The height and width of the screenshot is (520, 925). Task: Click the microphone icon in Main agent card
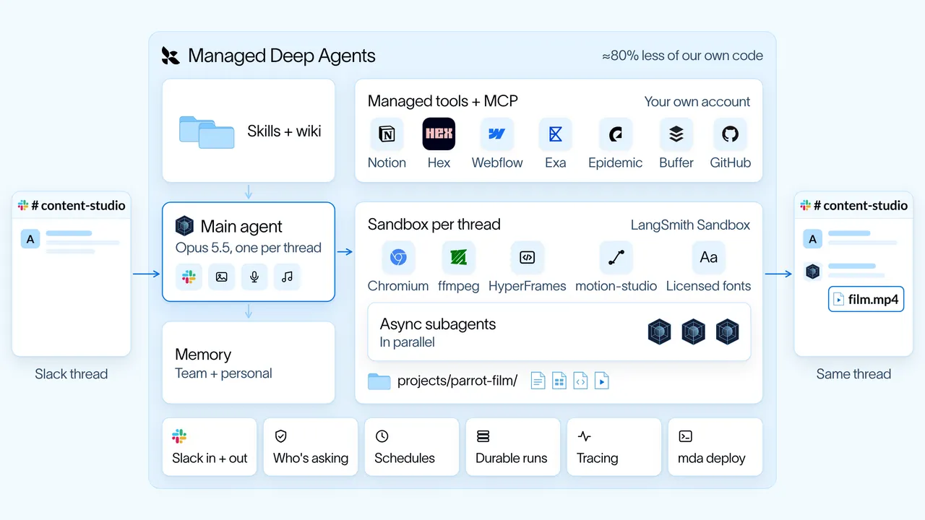pos(254,277)
